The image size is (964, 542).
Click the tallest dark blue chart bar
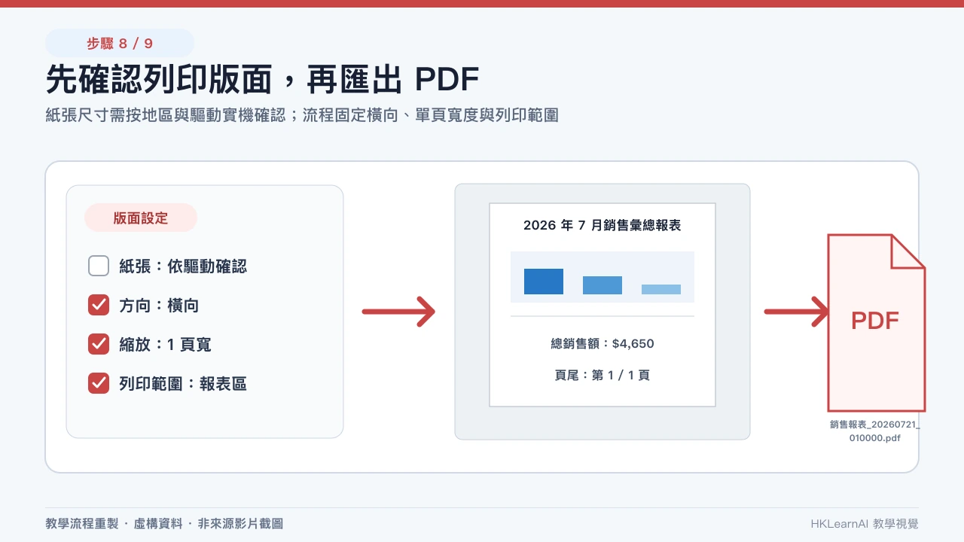point(544,282)
